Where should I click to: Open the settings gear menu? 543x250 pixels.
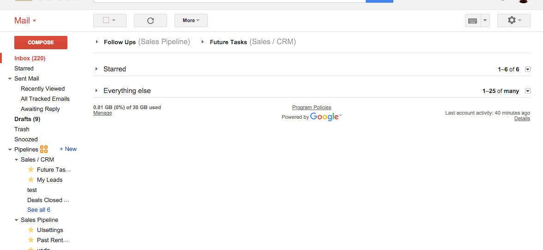(513, 20)
